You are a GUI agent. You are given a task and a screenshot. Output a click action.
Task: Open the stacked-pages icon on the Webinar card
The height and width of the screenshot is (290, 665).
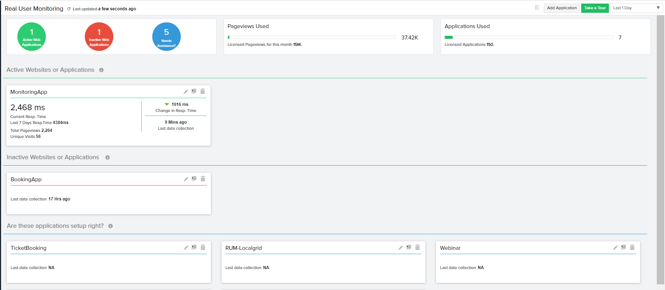(x=623, y=247)
